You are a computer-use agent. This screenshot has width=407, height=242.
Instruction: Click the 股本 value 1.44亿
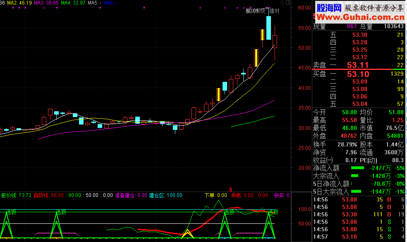coord(395,145)
